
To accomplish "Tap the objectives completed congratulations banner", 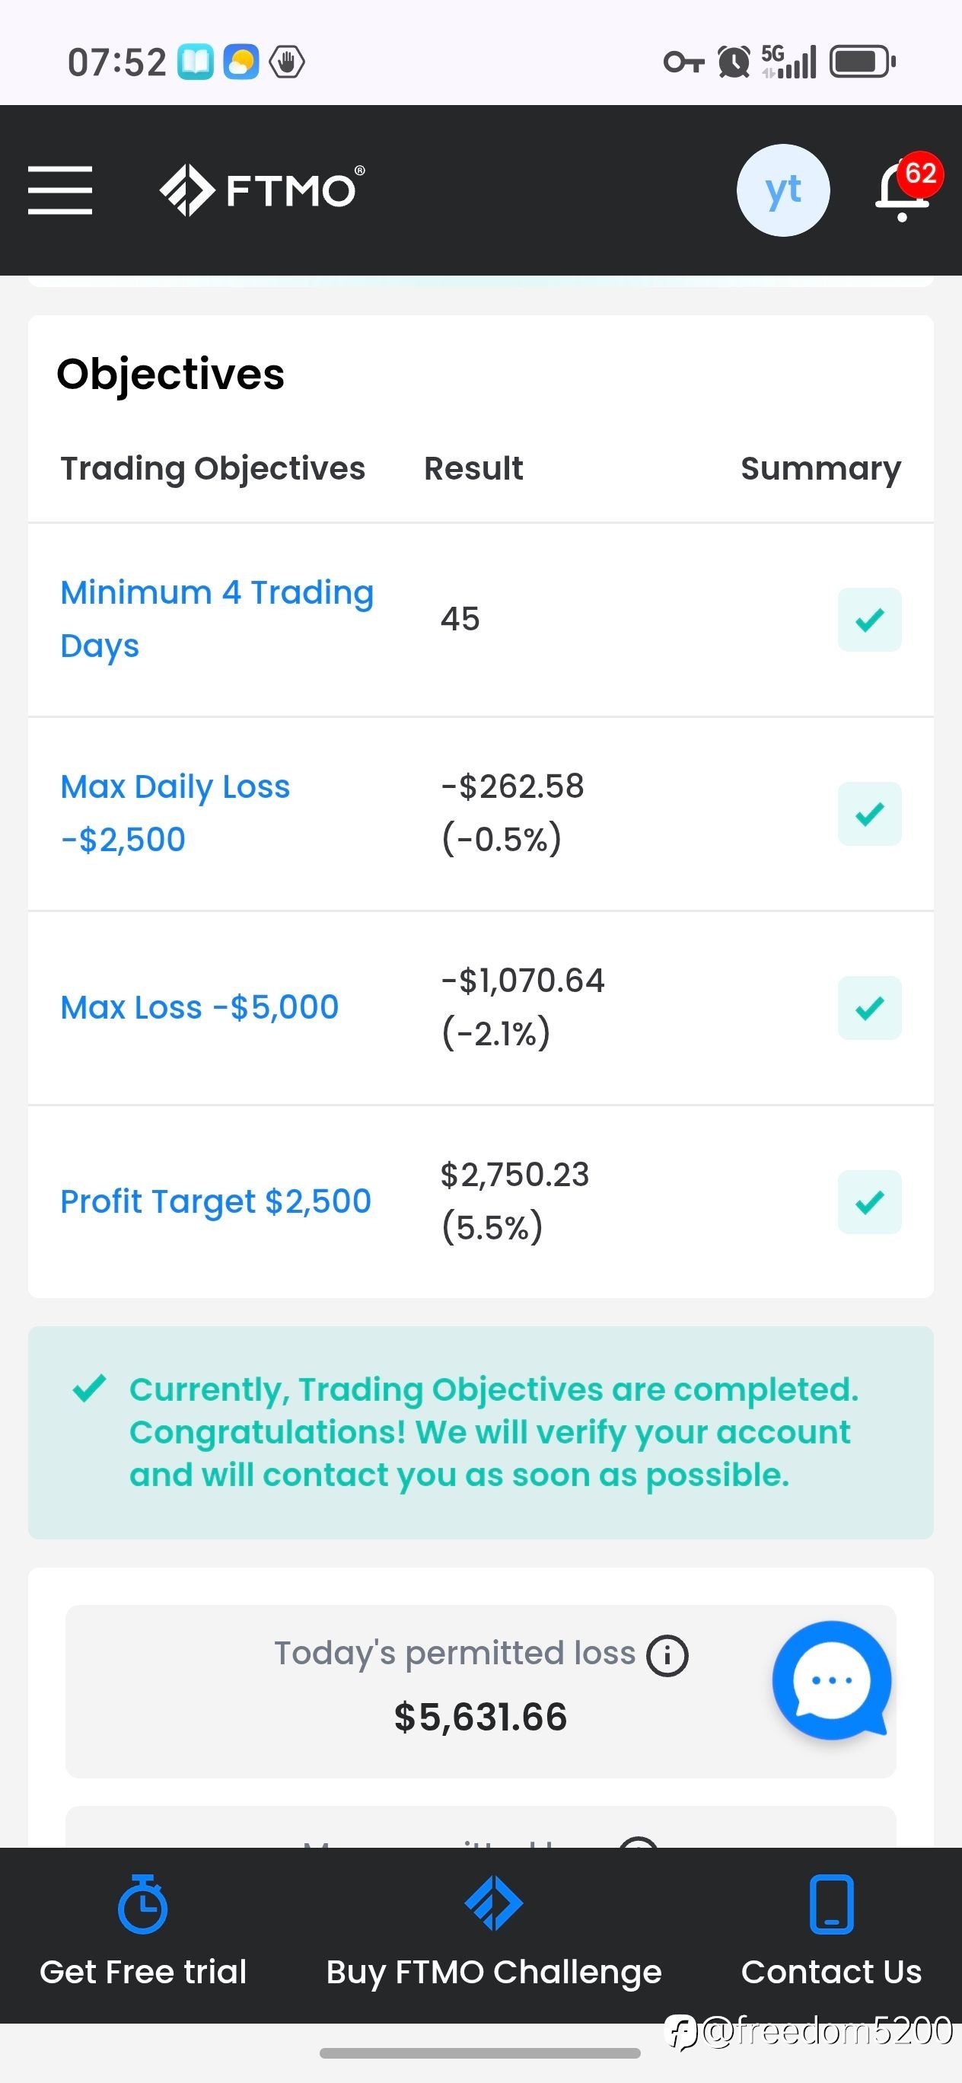I will tap(481, 1432).
